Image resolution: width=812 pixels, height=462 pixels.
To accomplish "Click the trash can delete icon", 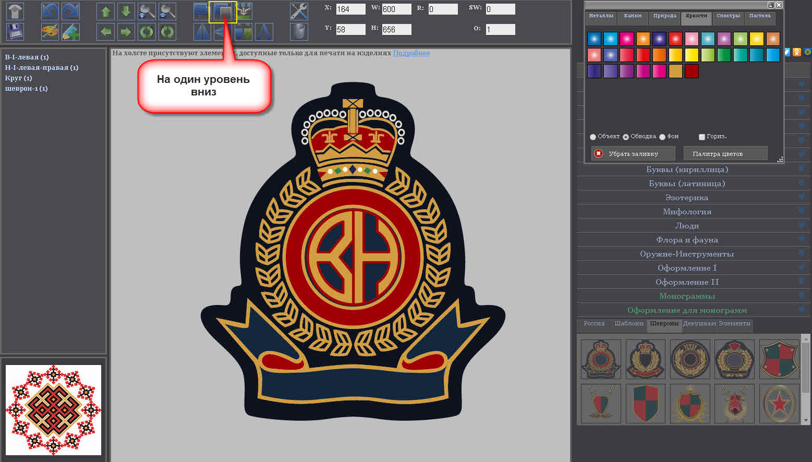I will [298, 32].
